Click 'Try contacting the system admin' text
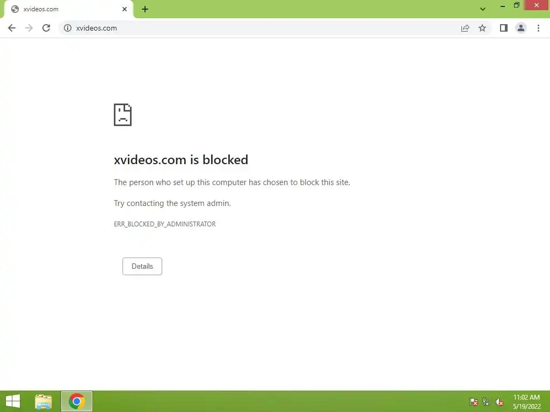Screen dimensions: 550x412 [172, 203]
